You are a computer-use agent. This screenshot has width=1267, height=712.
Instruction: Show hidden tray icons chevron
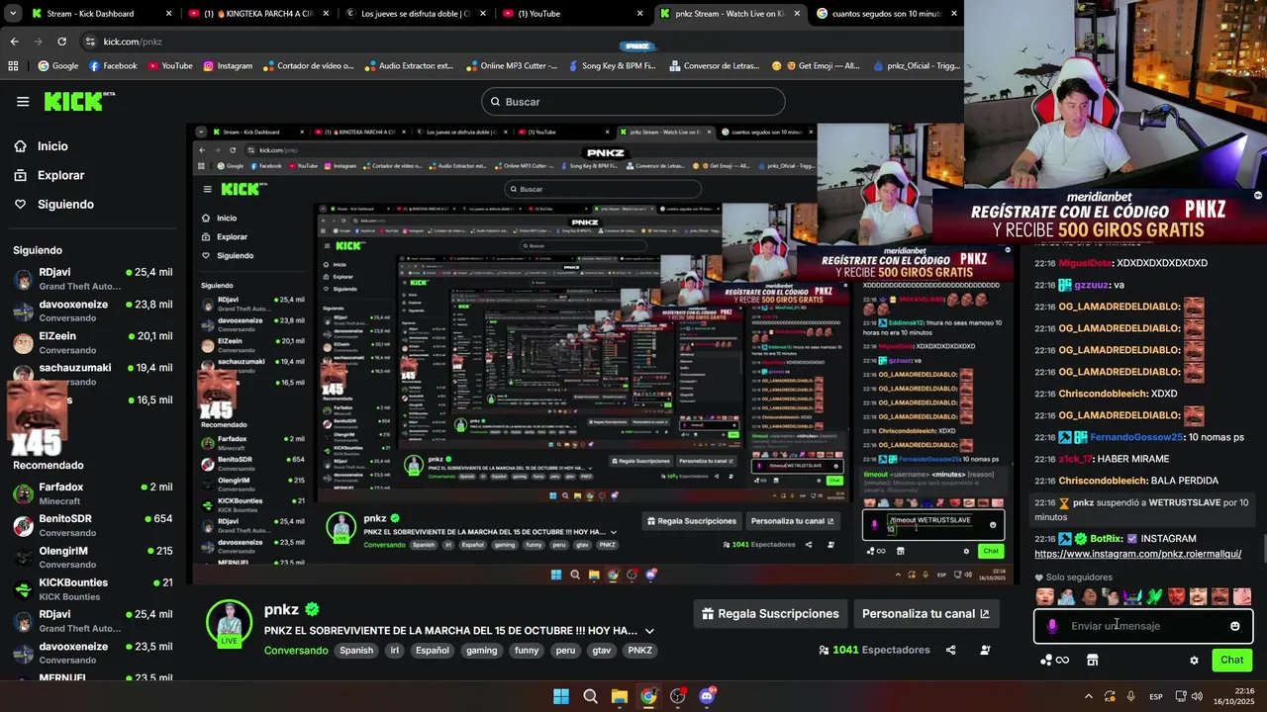[x=1089, y=696]
